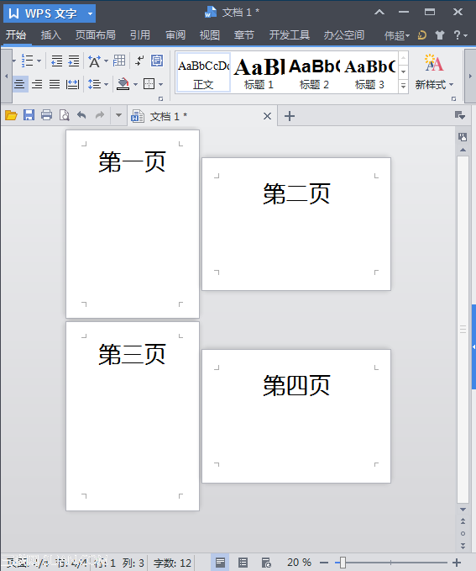476x571 pixels.
Task: Undo the last action
Action: coord(81,115)
